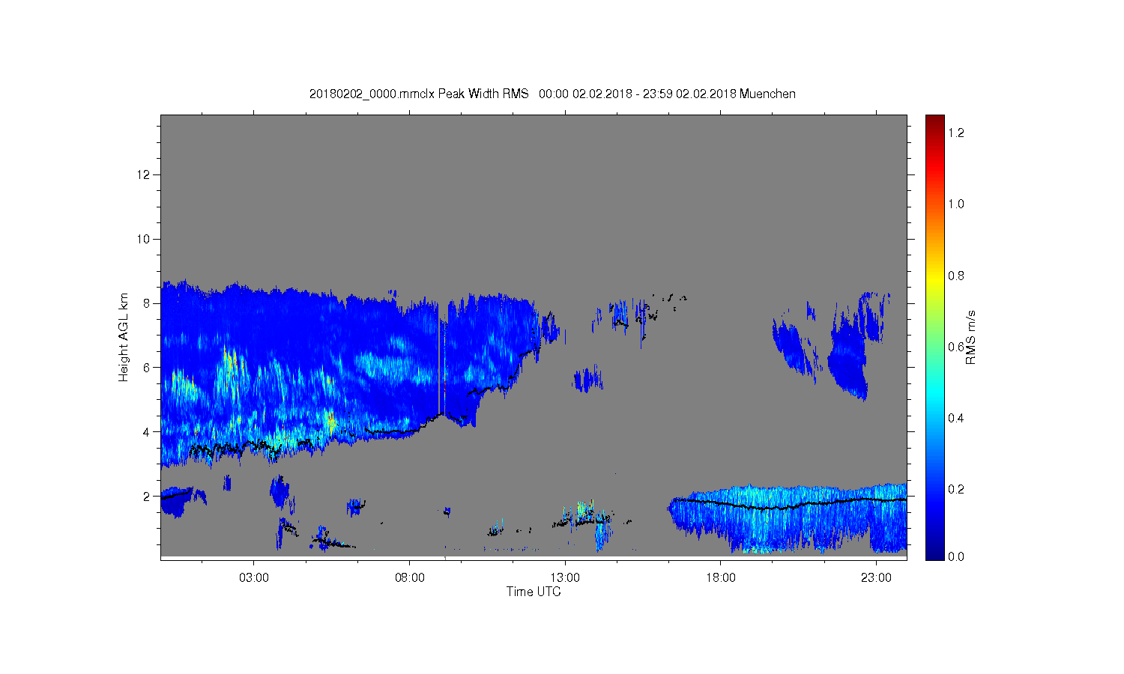Screen dimensions: 1124x674
Task: Click the colorbar value 1.2
Action: [956, 133]
